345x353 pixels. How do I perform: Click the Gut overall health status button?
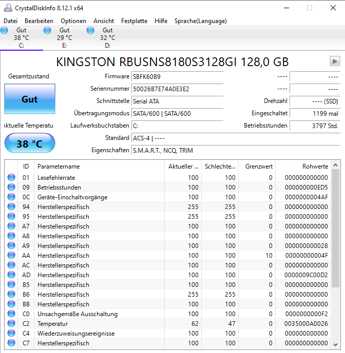30,99
